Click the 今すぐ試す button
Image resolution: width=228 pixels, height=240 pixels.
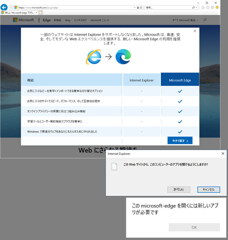pyautogui.click(x=180, y=140)
